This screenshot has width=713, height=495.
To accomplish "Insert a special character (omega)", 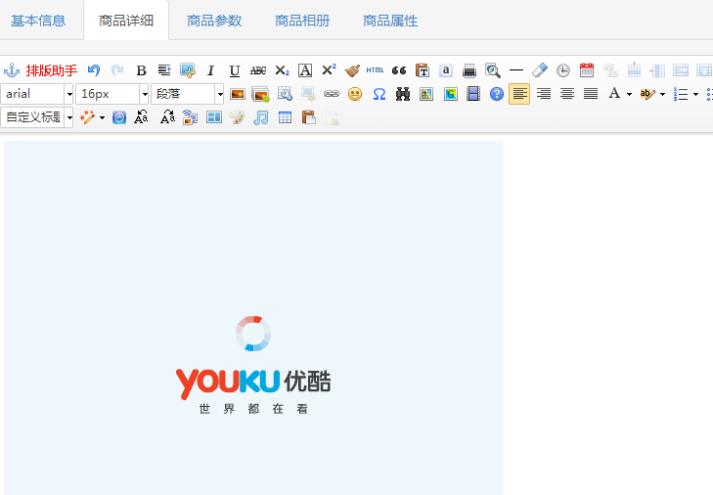I will (x=379, y=94).
